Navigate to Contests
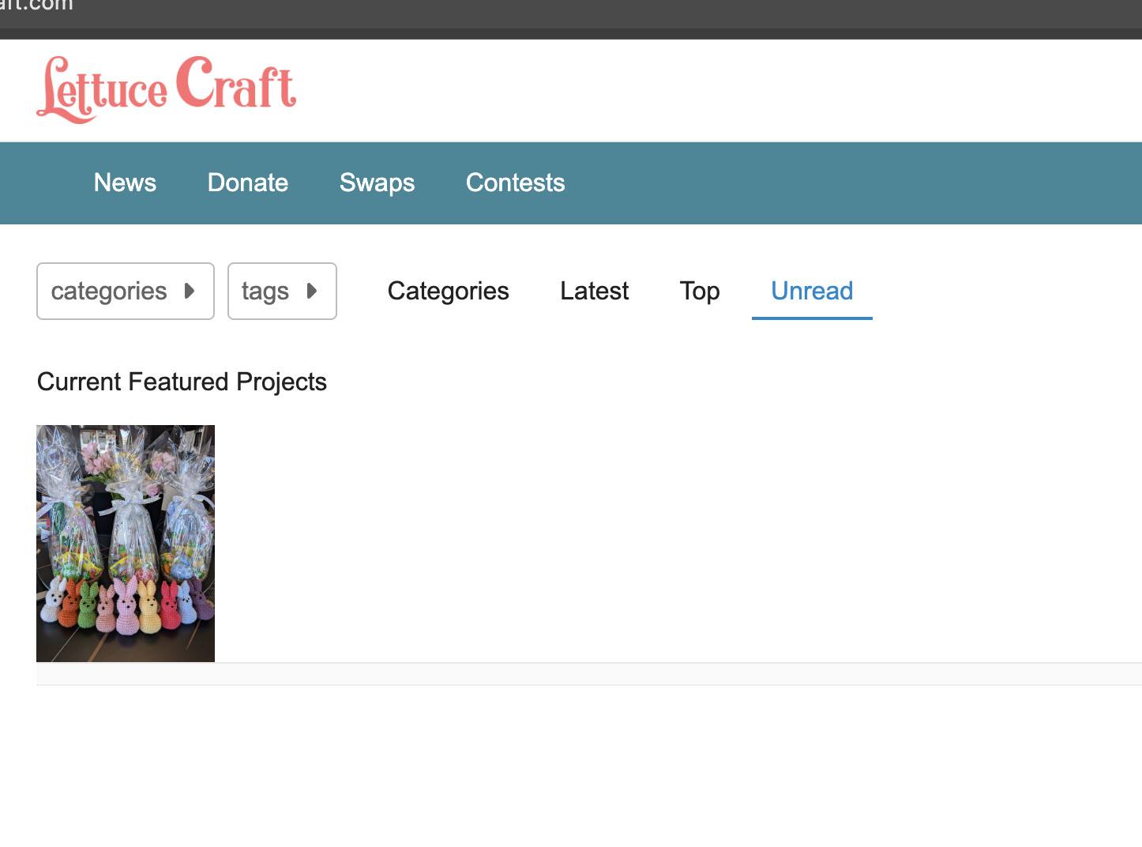This screenshot has height=847, width=1142. [515, 183]
